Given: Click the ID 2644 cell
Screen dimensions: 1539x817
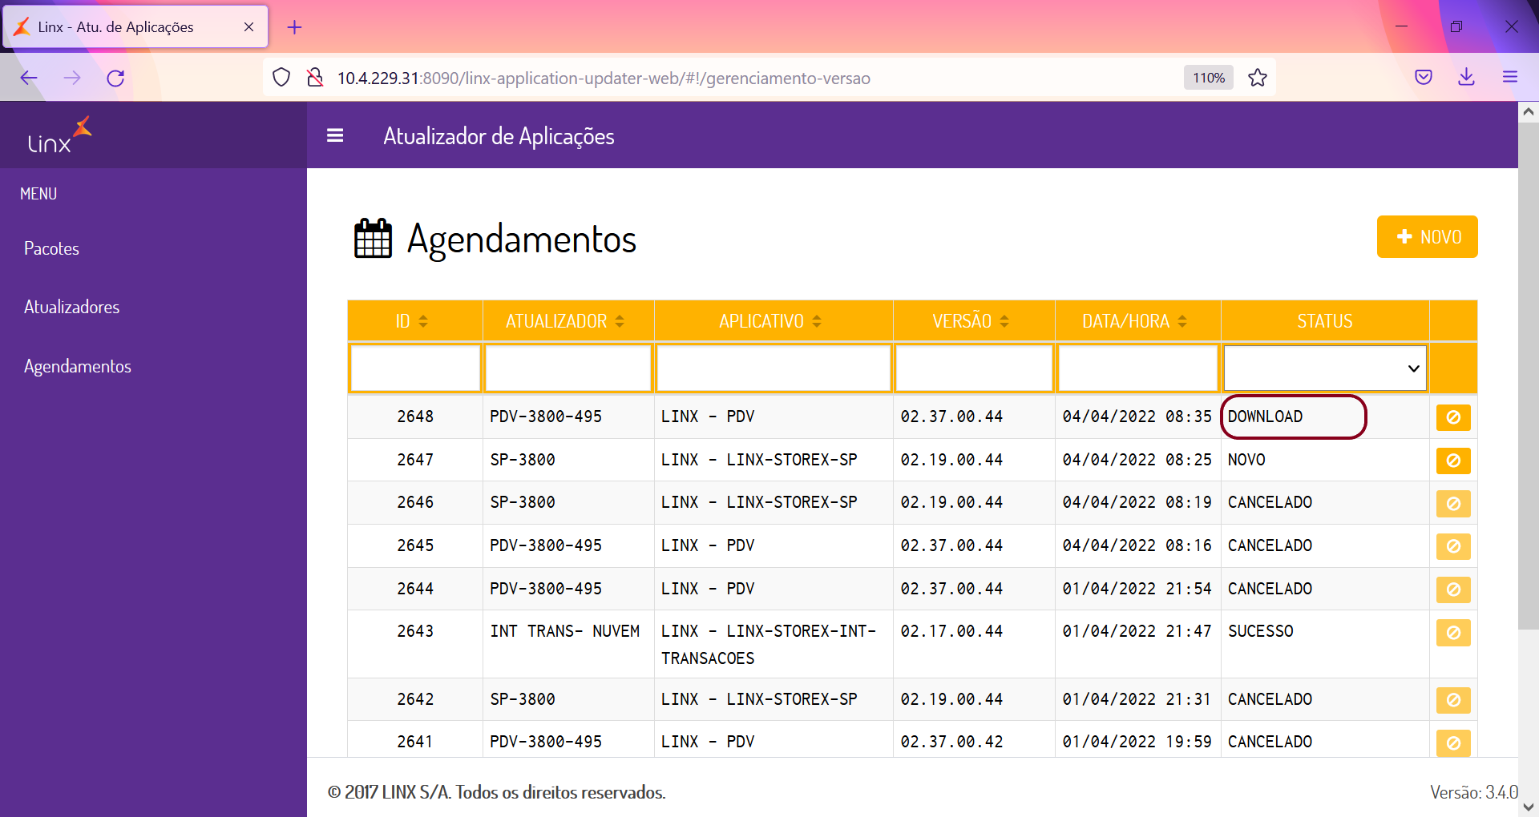Looking at the screenshot, I should point(415,589).
